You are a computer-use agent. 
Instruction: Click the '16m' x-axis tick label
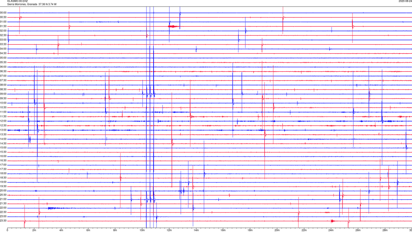pyautogui.click(x=223, y=230)
